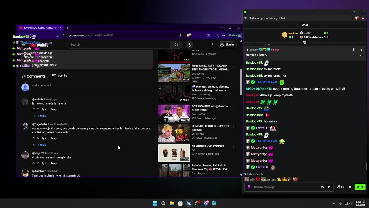
Task: Open the translate icon in Kick message box
Action: click(x=323, y=187)
